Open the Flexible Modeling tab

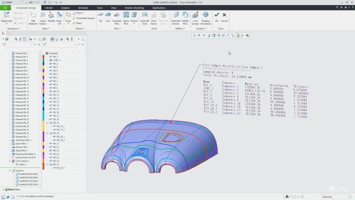134,8
